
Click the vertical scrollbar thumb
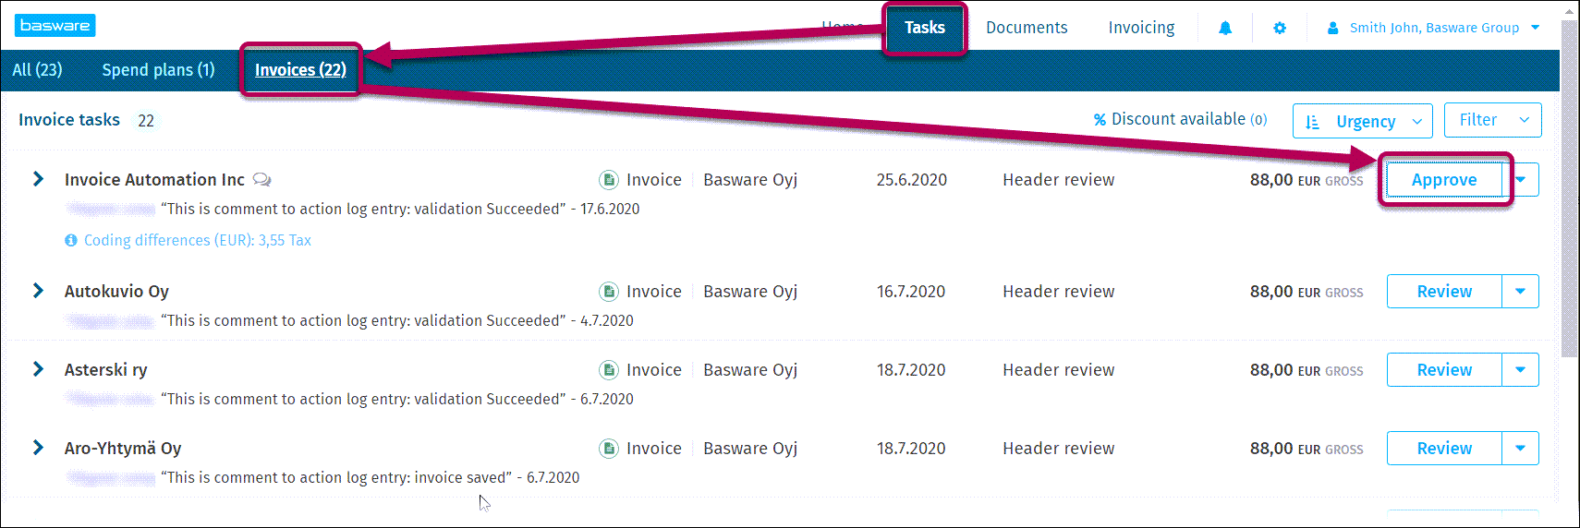point(1570,189)
